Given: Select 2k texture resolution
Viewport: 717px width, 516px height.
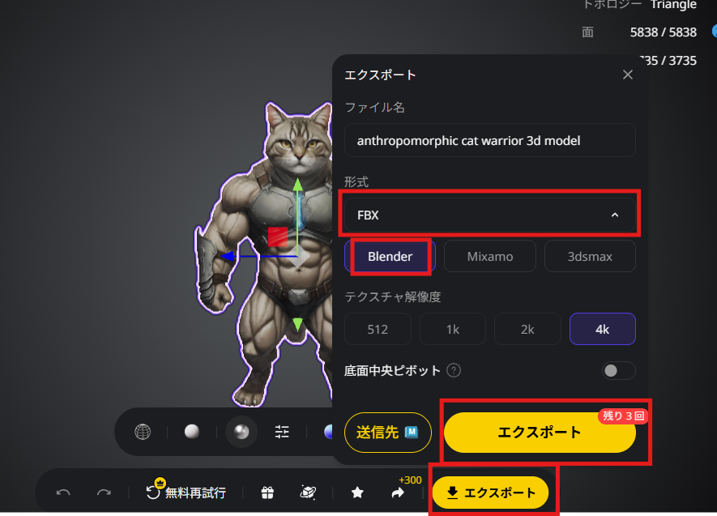Looking at the screenshot, I should coord(527,329).
